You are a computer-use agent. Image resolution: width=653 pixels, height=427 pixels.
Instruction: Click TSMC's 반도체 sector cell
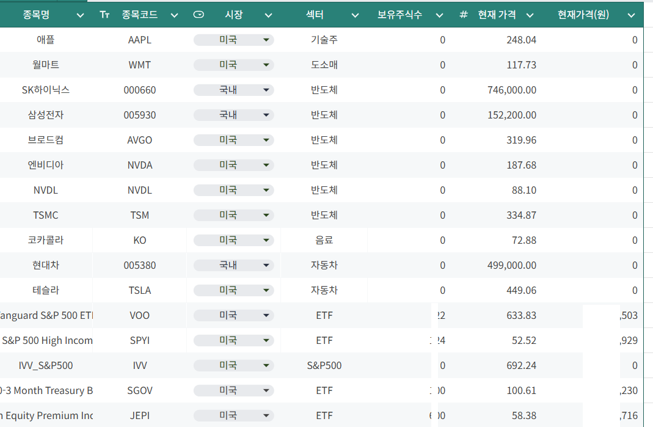(324, 215)
